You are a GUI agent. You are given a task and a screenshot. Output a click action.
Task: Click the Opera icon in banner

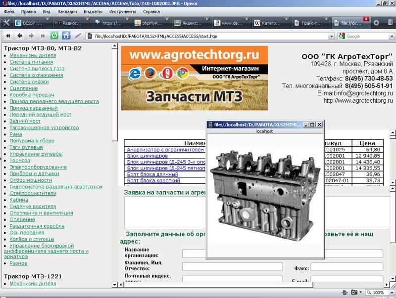coord(166,74)
